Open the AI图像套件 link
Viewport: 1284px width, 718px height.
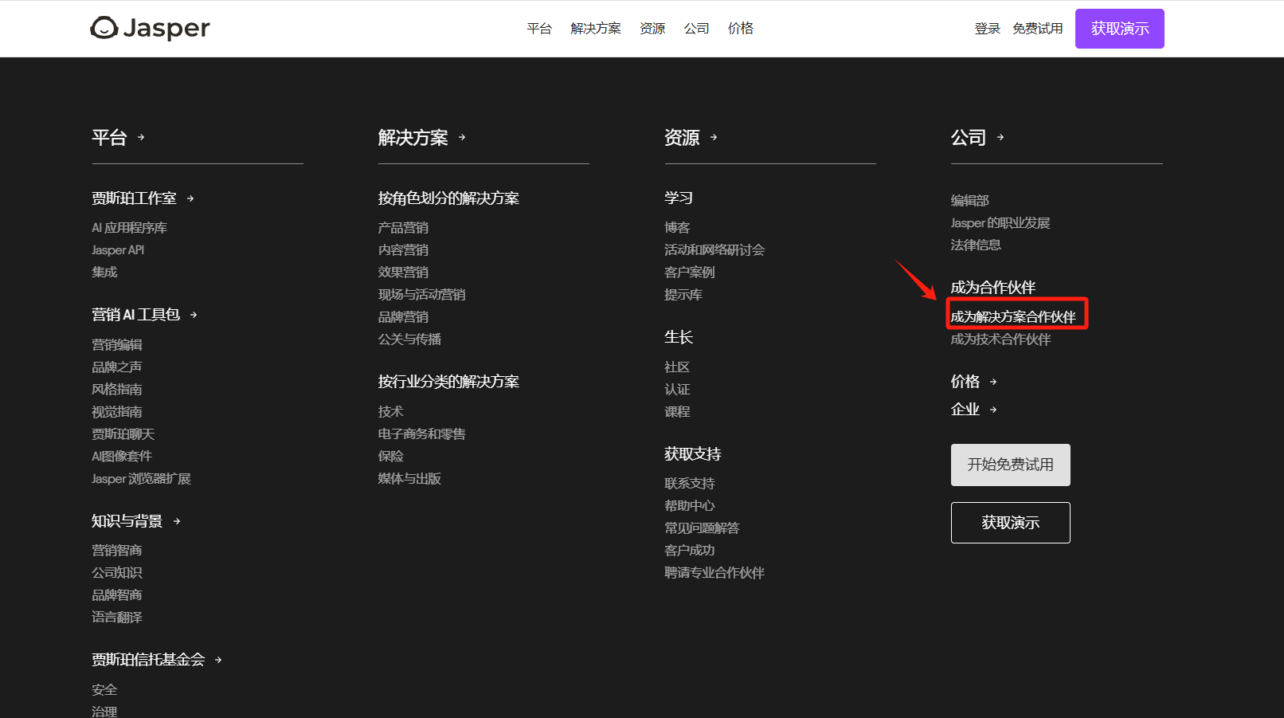[x=122, y=457]
